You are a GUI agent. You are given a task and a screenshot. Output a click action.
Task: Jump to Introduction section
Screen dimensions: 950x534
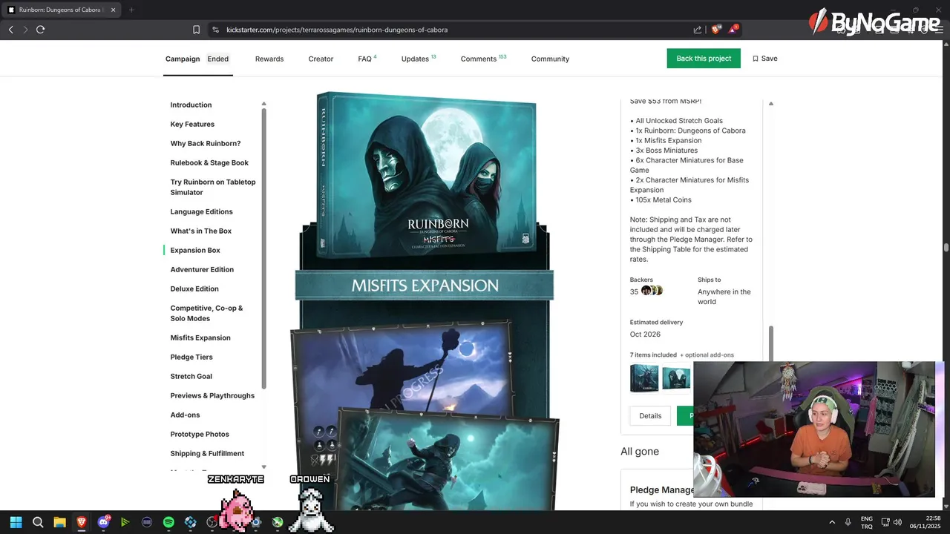tap(191, 105)
